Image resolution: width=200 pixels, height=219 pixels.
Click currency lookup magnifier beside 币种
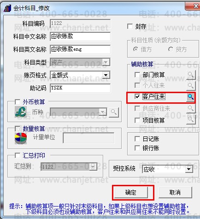pyautogui.click(x=114, y=112)
